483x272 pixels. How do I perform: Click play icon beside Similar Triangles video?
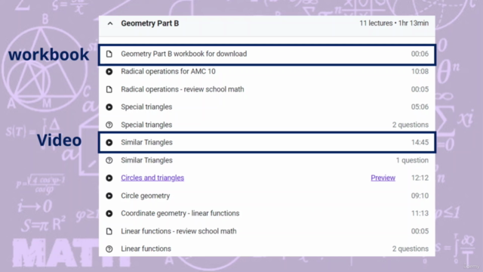click(109, 143)
